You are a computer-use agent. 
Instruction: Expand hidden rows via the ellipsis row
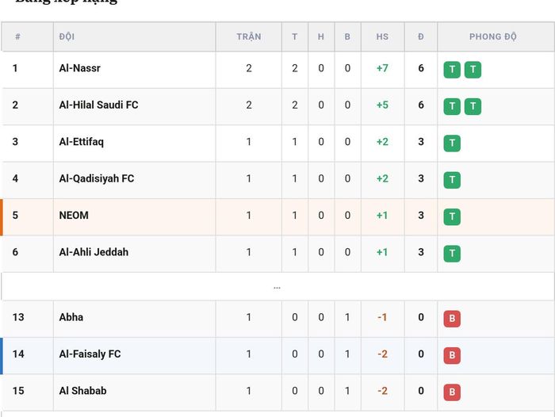point(277,287)
